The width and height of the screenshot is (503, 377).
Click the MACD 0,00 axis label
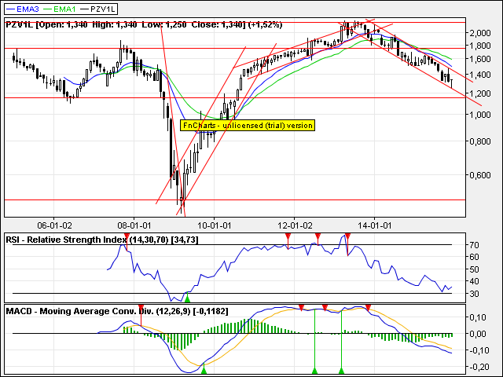[x=478, y=334]
